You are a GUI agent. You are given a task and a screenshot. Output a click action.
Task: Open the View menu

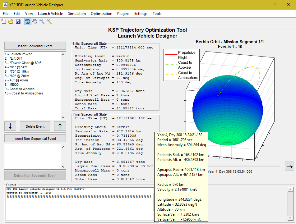(x=29, y=14)
